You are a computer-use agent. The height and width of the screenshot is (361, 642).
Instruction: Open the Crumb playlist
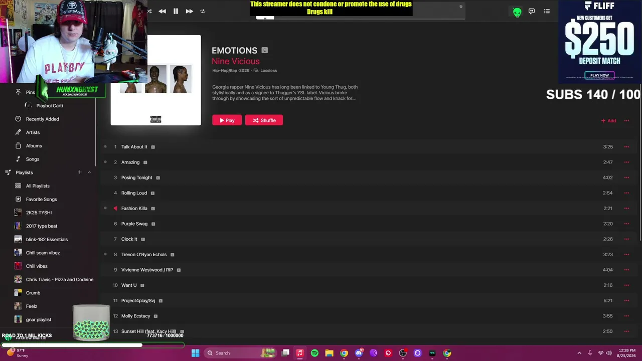[33, 293]
